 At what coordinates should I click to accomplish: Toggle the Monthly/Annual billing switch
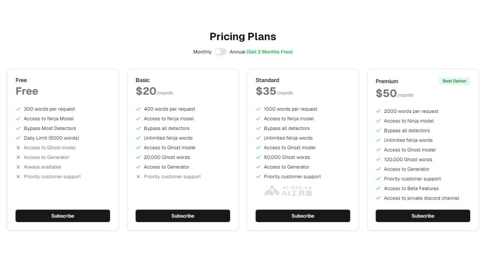tap(220, 52)
